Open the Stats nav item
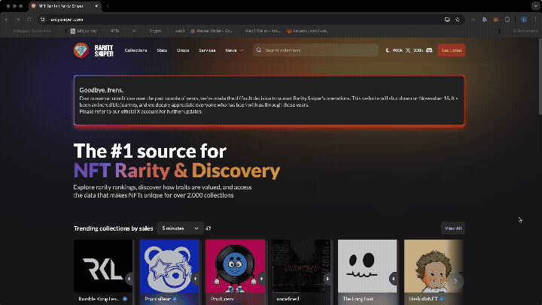 click(x=162, y=50)
